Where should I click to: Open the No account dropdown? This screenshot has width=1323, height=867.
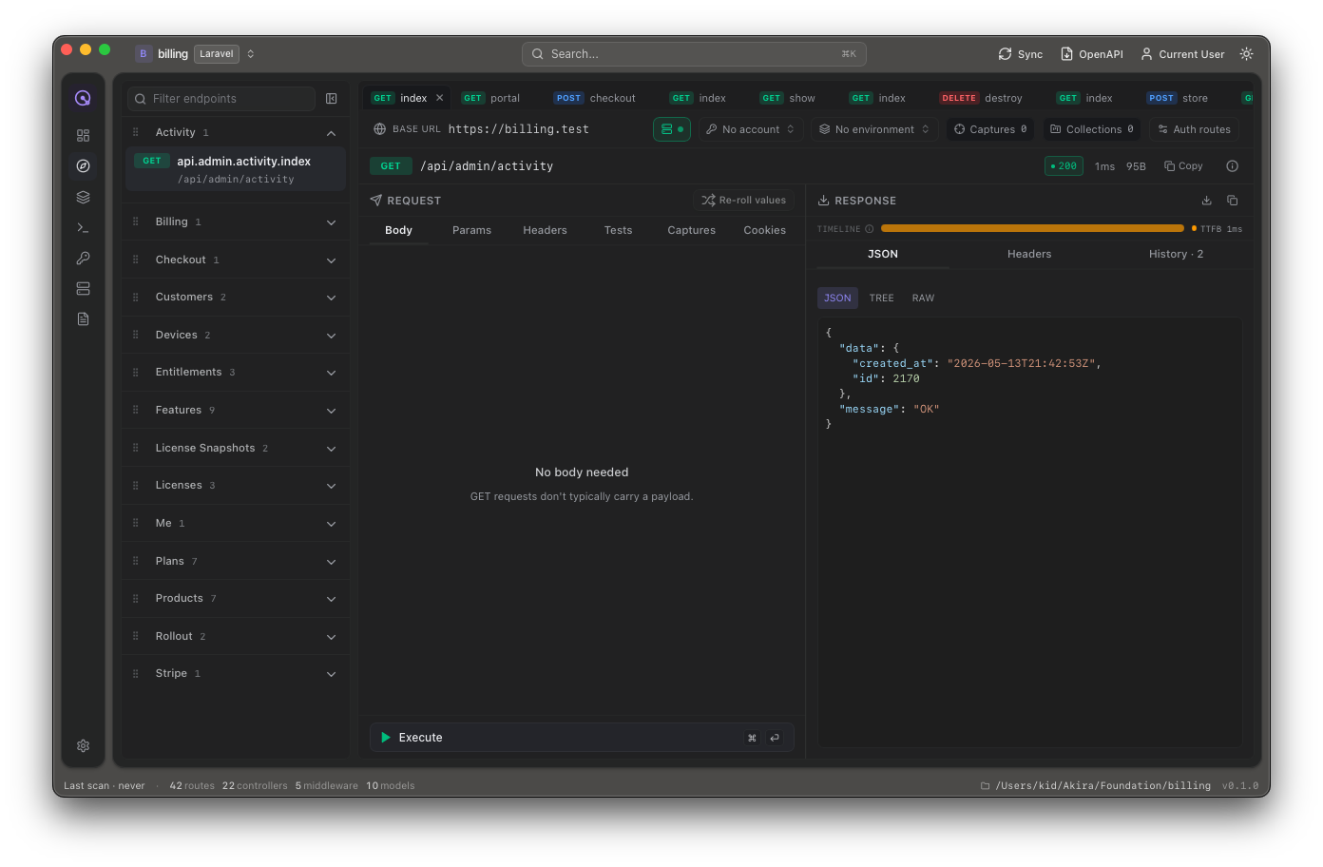(751, 129)
